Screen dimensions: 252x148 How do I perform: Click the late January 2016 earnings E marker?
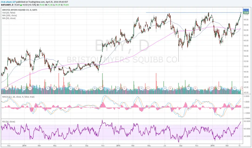pyautogui.click(x=219, y=88)
